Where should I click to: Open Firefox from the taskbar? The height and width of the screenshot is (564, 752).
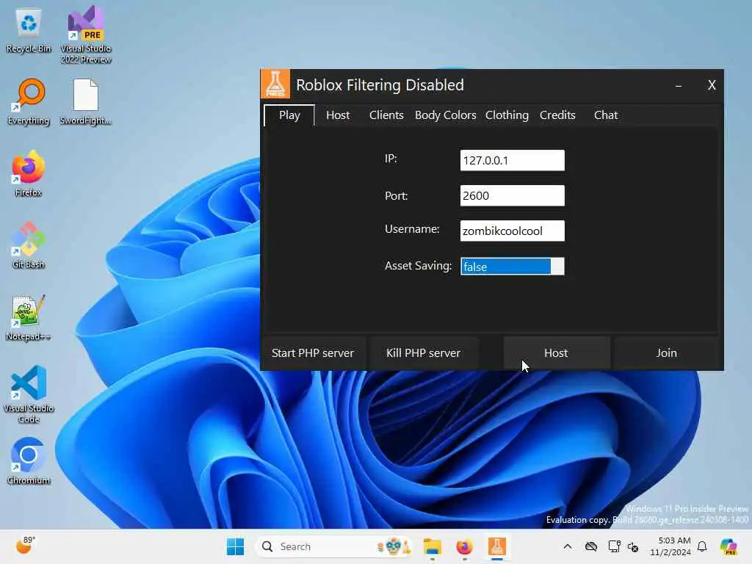click(464, 546)
